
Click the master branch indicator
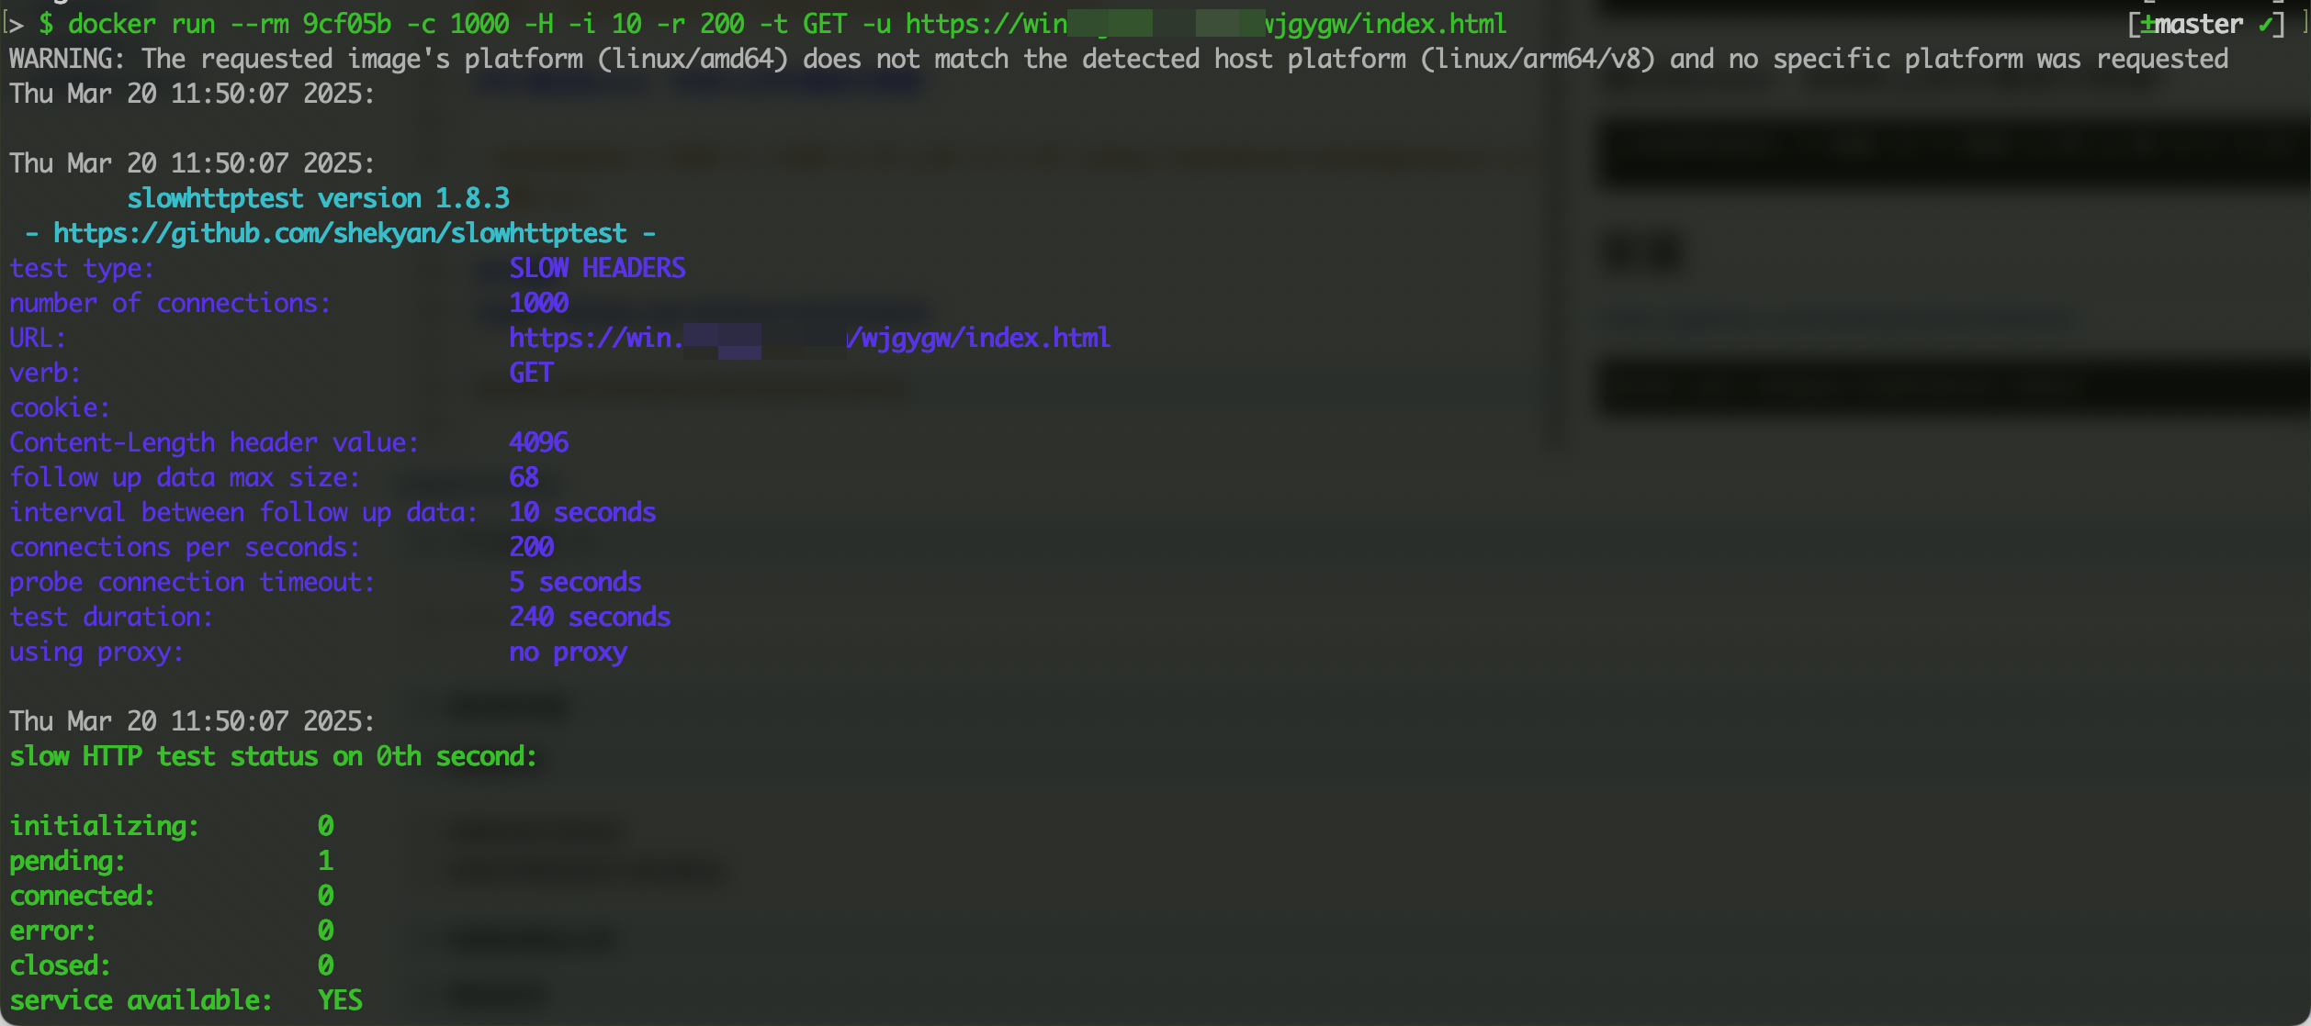2197,24
